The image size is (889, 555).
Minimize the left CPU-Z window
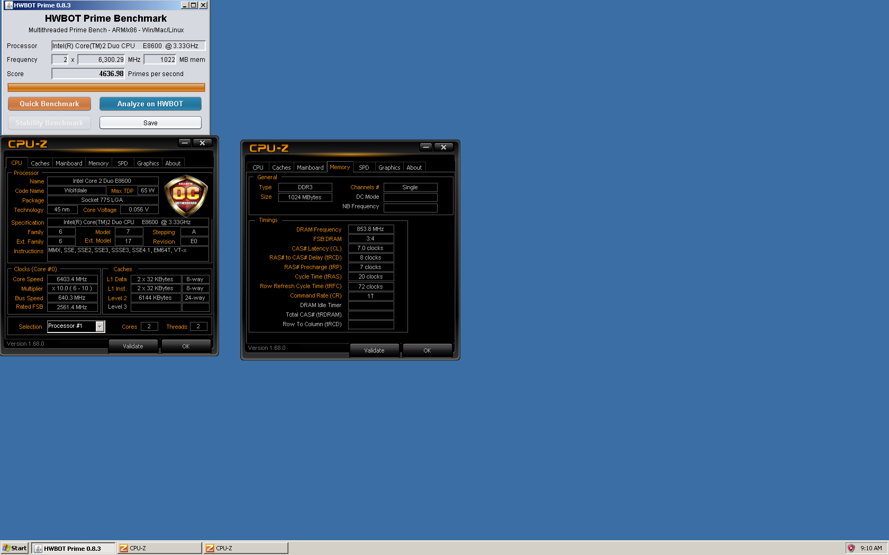(185, 143)
